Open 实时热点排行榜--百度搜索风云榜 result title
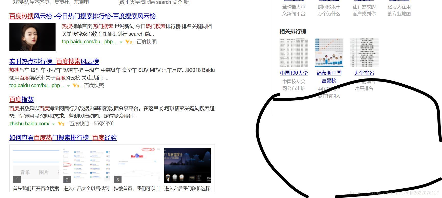Screen dimensions: 442x198 point(54,61)
